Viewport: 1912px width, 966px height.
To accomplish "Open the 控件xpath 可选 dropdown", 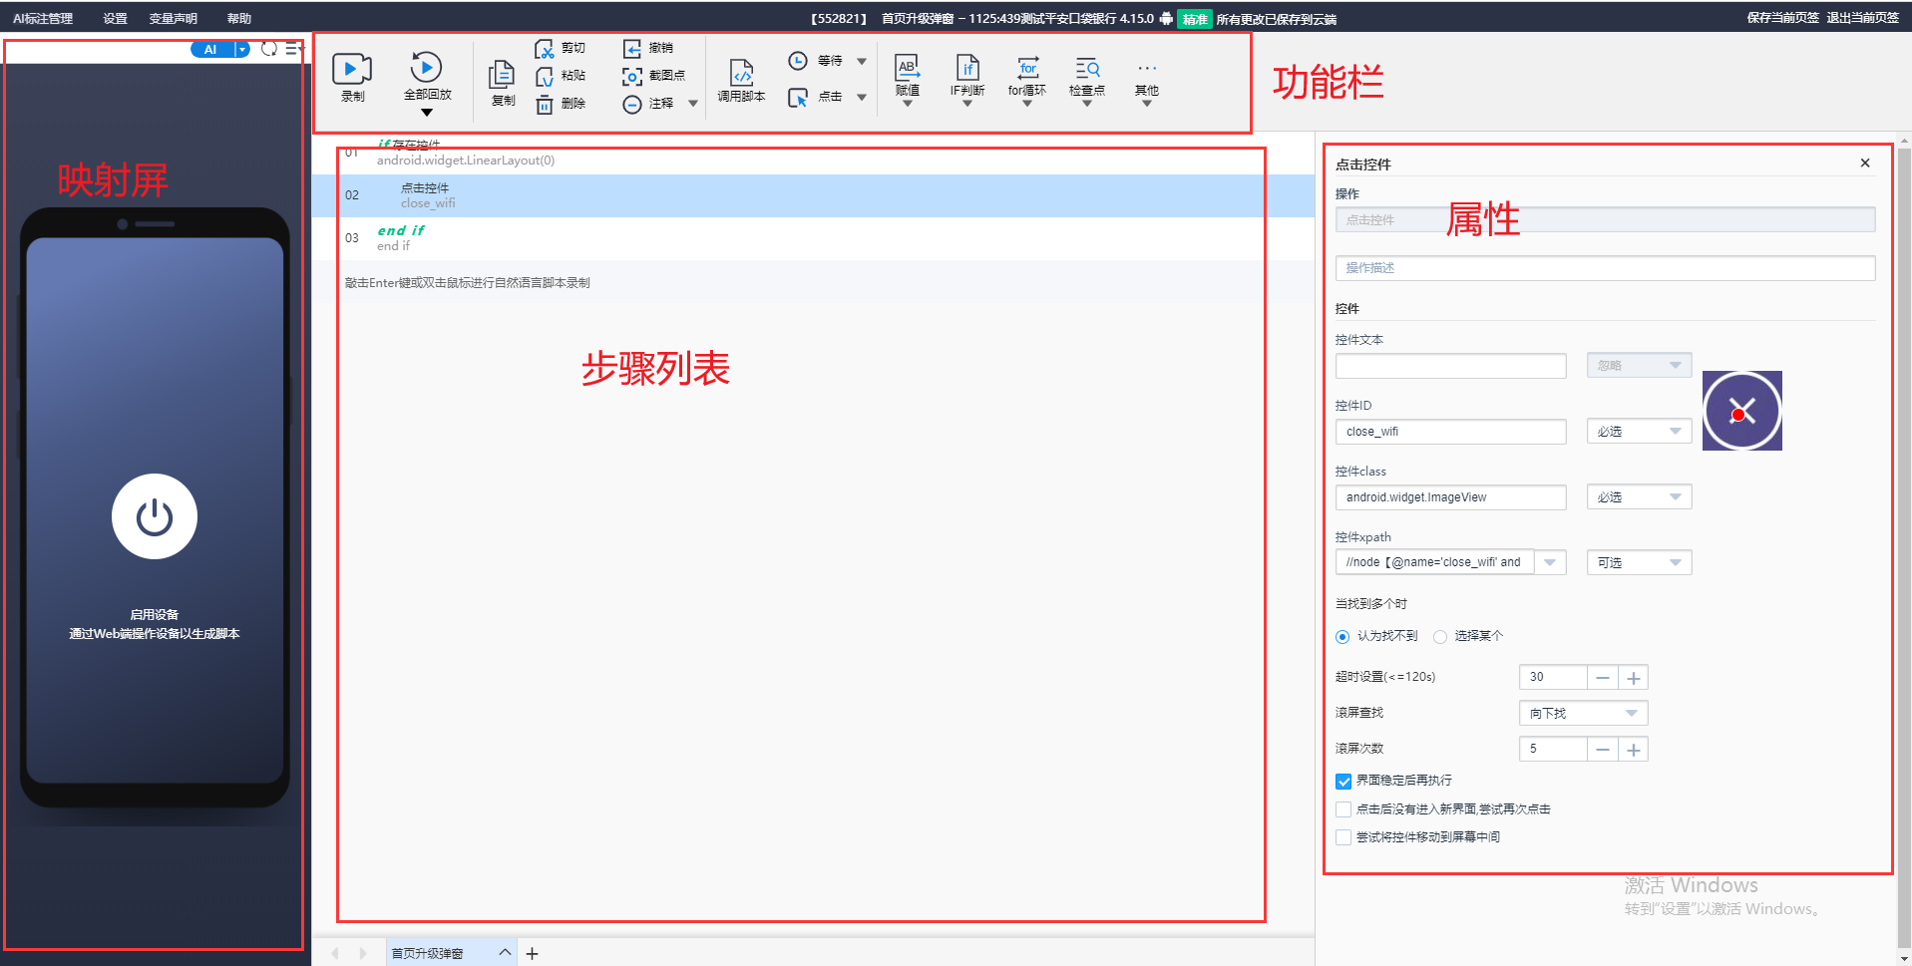I will coord(1639,563).
